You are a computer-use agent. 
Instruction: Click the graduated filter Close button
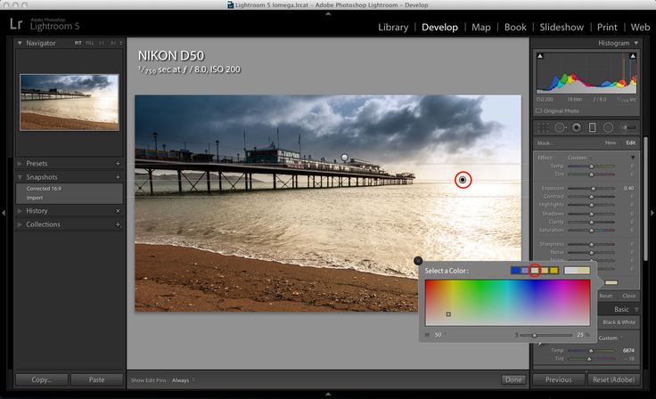(x=628, y=296)
